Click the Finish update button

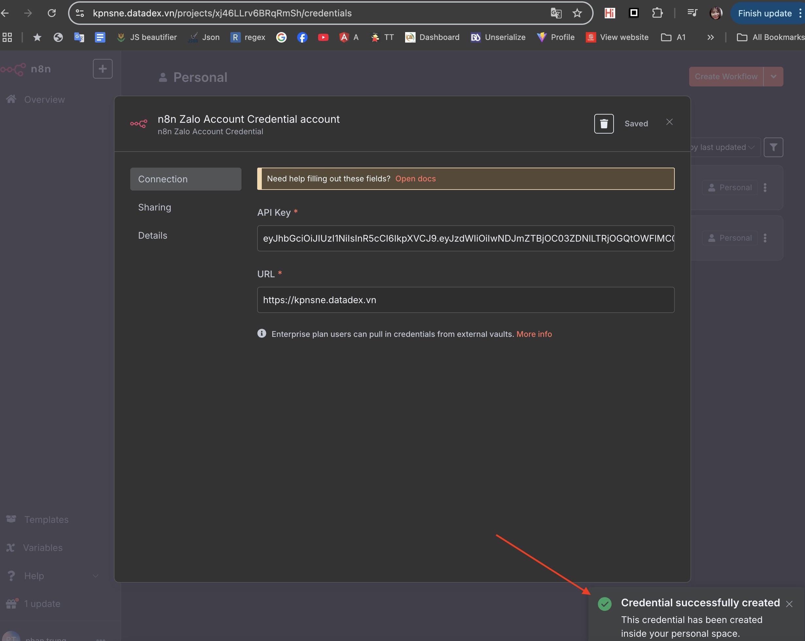click(764, 13)
